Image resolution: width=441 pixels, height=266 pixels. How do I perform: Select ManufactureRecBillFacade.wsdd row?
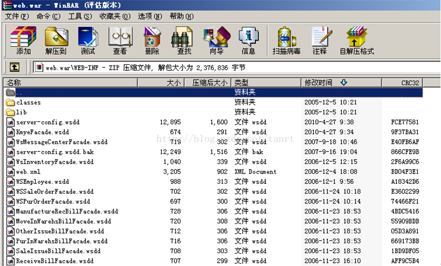tap(213, 211)
